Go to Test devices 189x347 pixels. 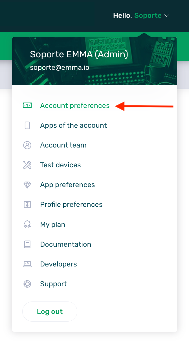click(60, 165)
